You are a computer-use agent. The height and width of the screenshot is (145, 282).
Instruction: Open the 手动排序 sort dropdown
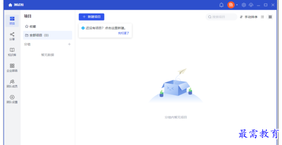248,17
